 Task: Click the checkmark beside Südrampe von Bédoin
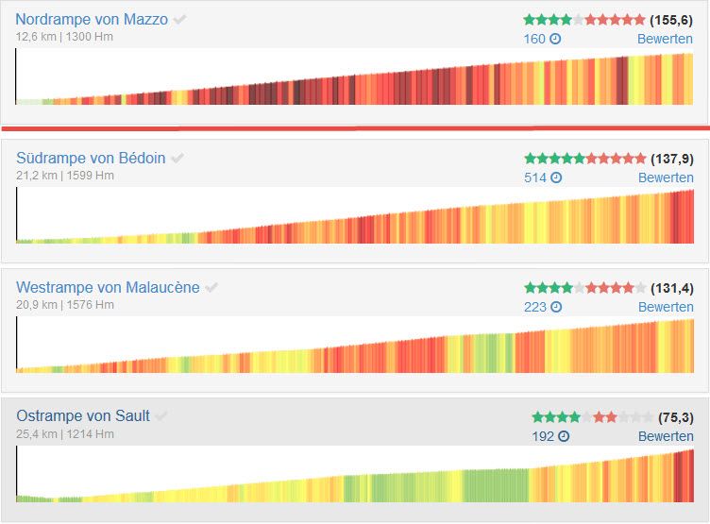tap(177, 159)
